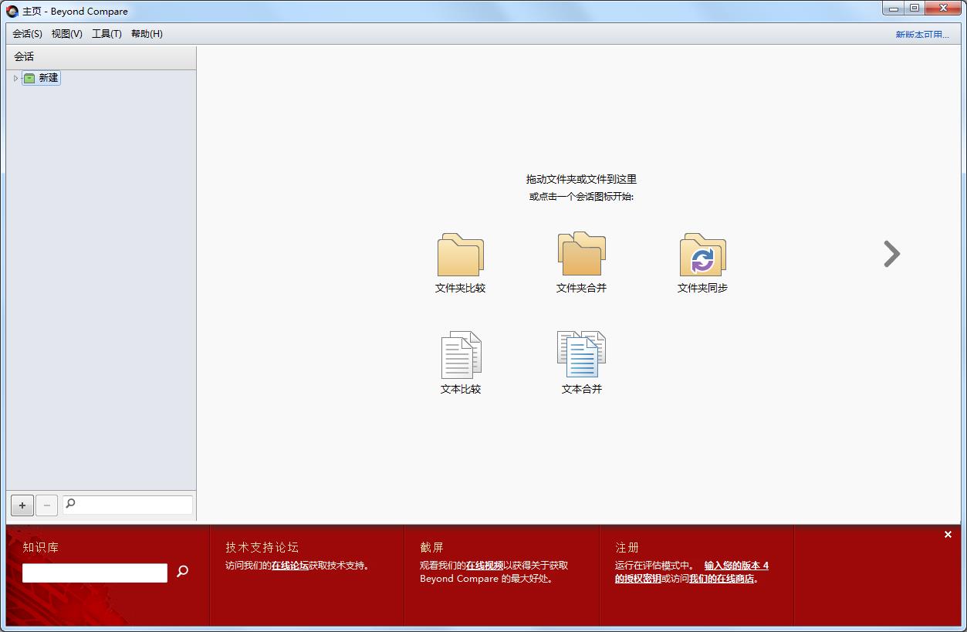The width and height of the screenshot is (967, 632).
Task: Click the 截屏 heading text
Action: (x=431, y=547)
